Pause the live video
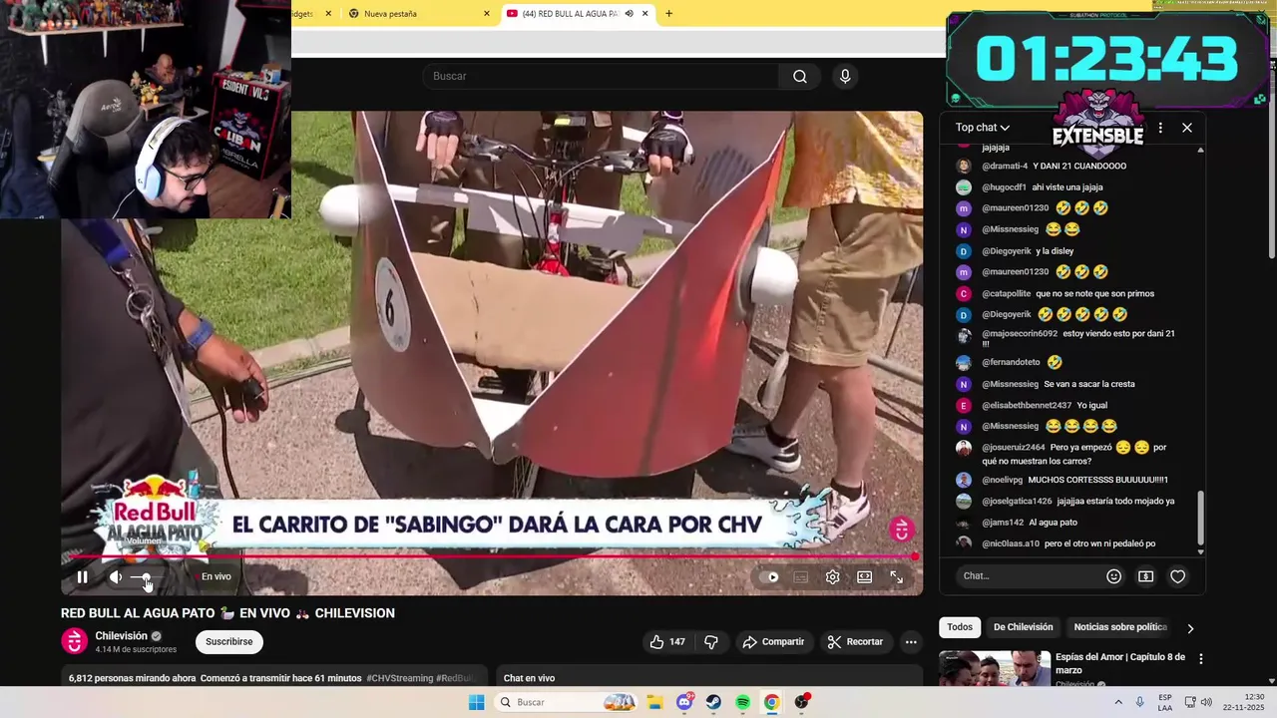This screenshot has width=1277, height=718. tap(83, 576)
